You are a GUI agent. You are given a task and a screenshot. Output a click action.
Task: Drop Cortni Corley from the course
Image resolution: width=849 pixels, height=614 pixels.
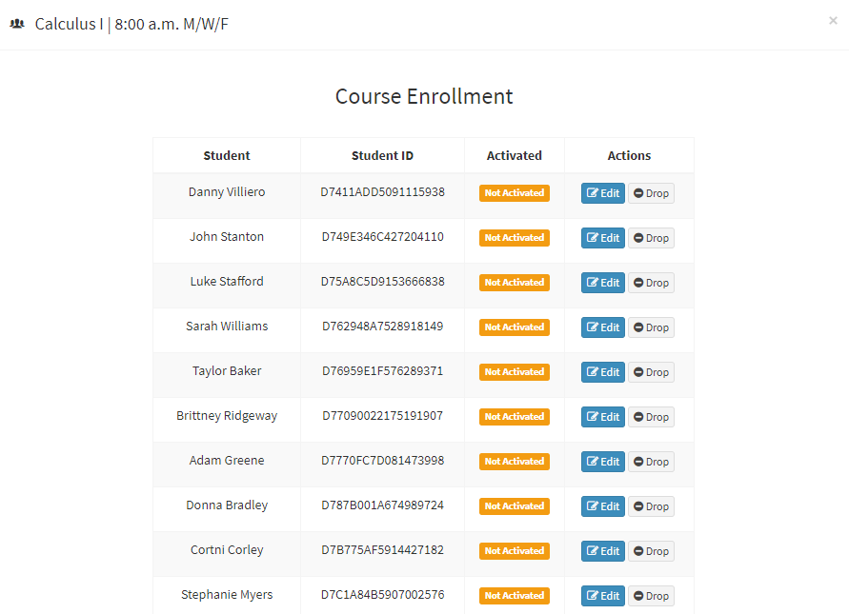click(652, 551)
